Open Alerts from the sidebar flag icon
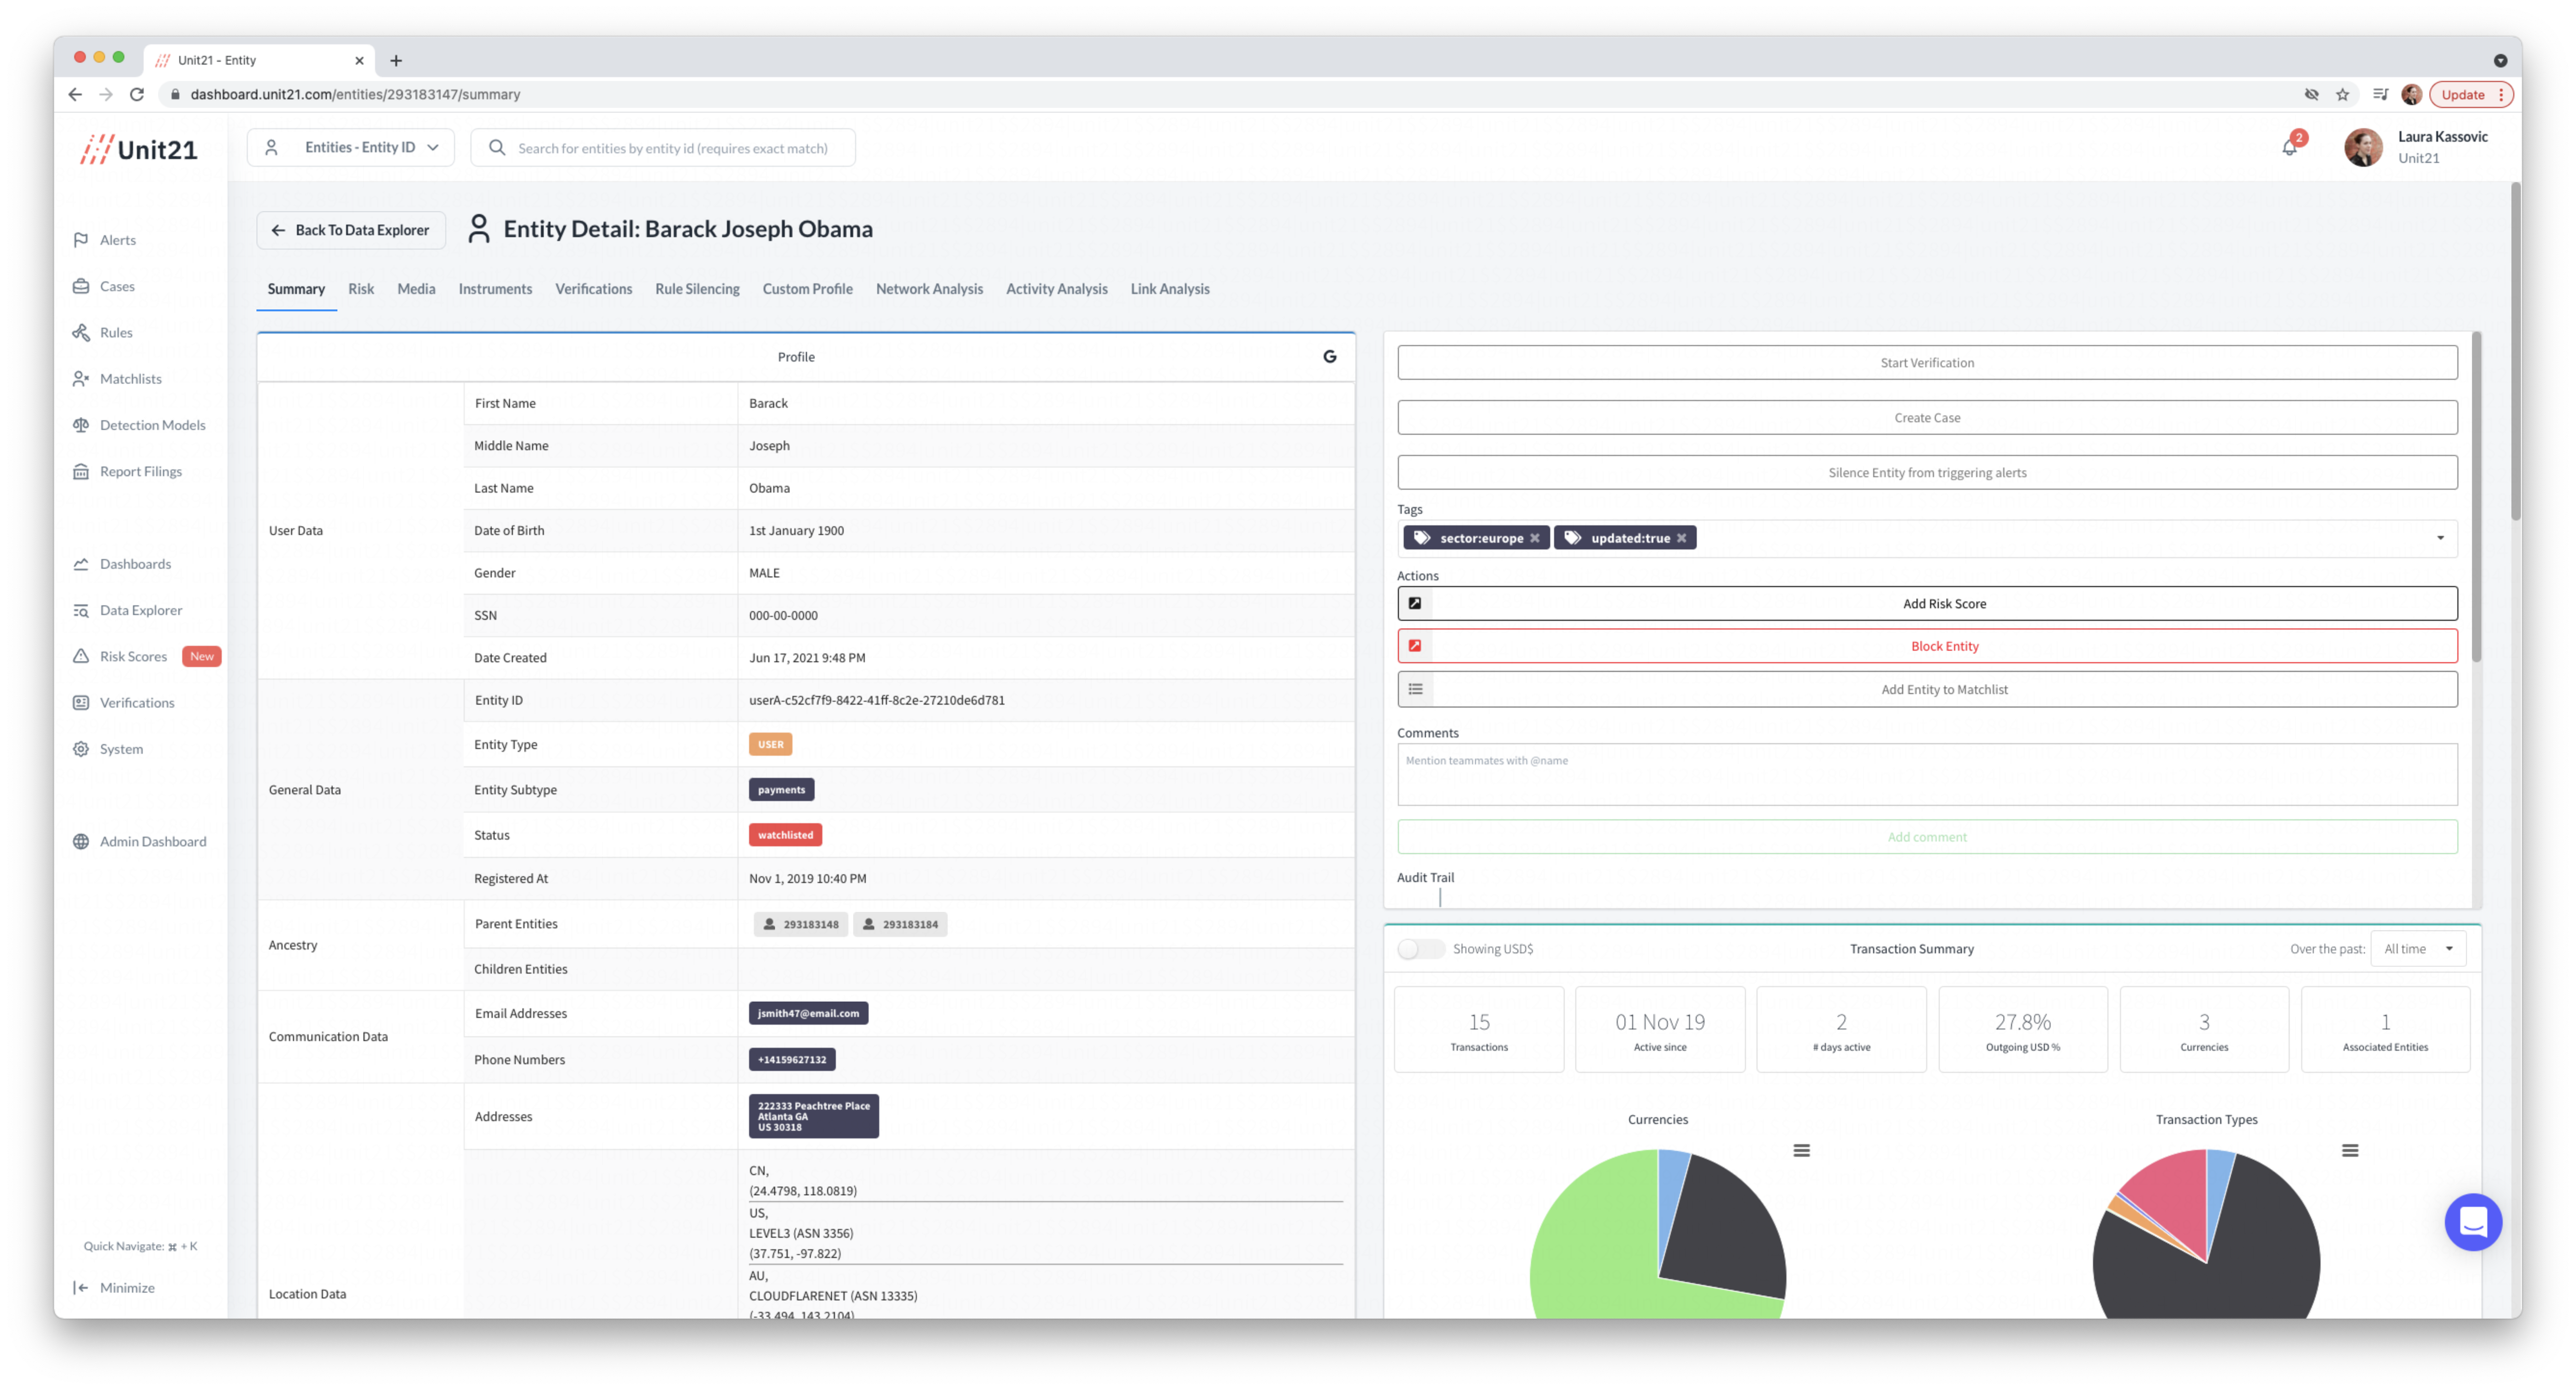The image size is (2576, 1390). [81, 240]
